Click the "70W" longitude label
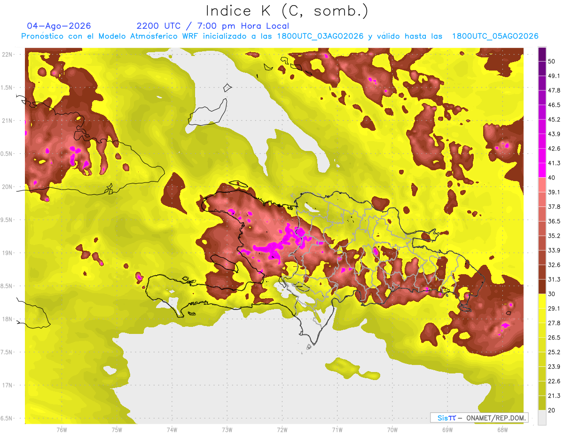 [x=392, y=430]
